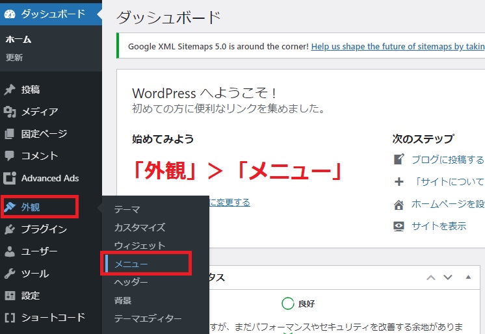Screen dimensions: 485x334
Task: Click the Pages icon beside 固定ページ
Action: pos(10,134)
